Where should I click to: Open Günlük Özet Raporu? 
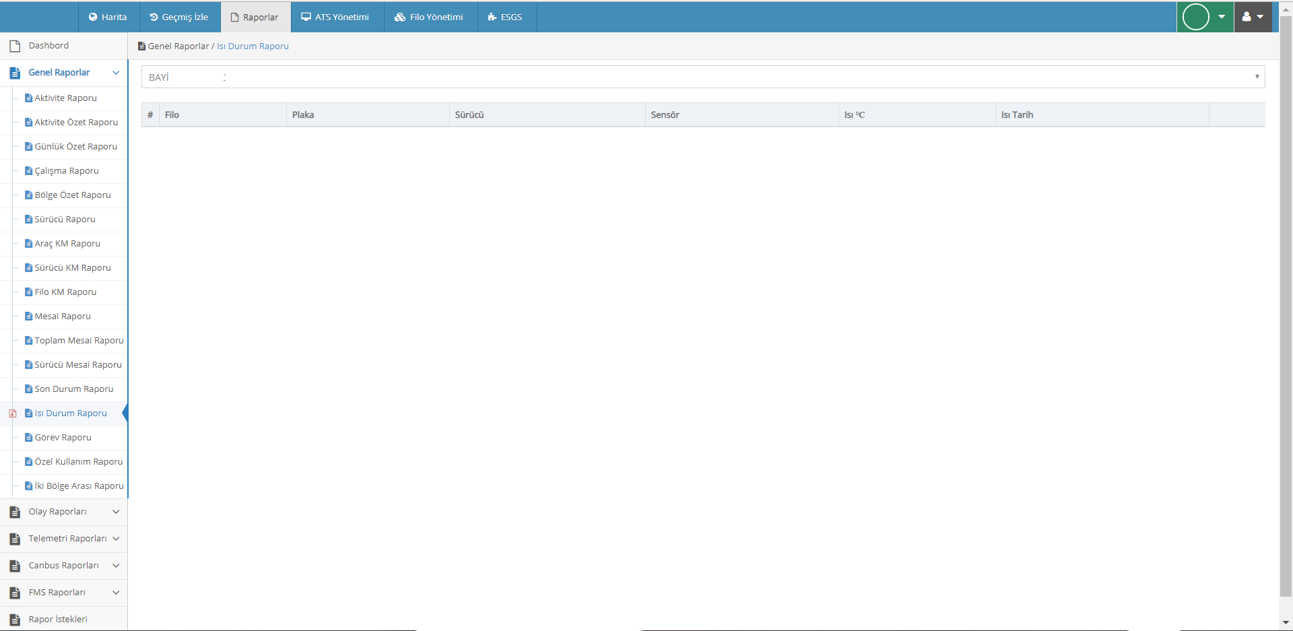(x=75, y=147)
